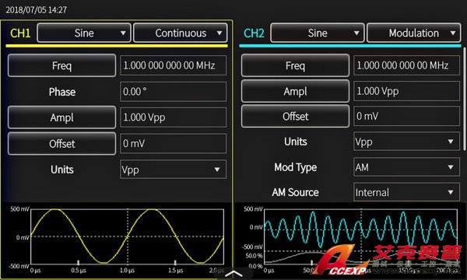Select the CH2 channel tab
This screenshot has height=280, width=467.
click(254, 33)
